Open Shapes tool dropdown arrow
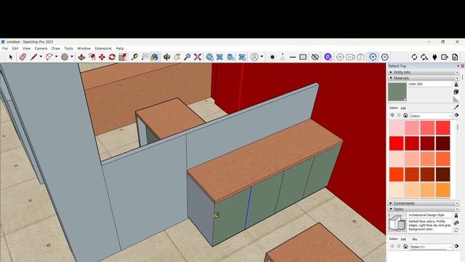465x262 pixels. point(72,57)
